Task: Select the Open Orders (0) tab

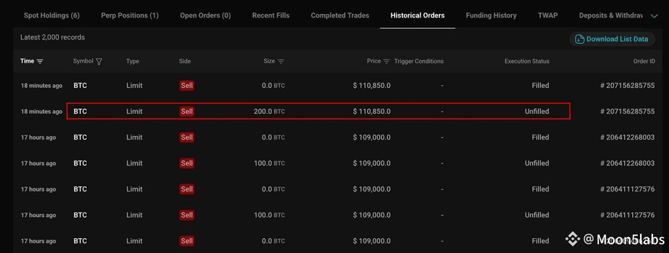Action: tap(205, 15)
